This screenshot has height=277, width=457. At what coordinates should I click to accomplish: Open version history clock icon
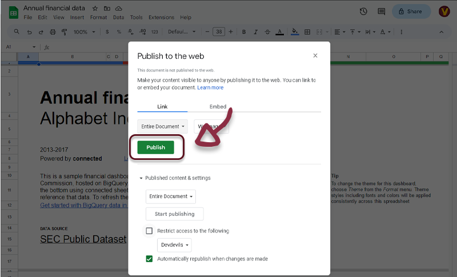[x=363, y=11]
